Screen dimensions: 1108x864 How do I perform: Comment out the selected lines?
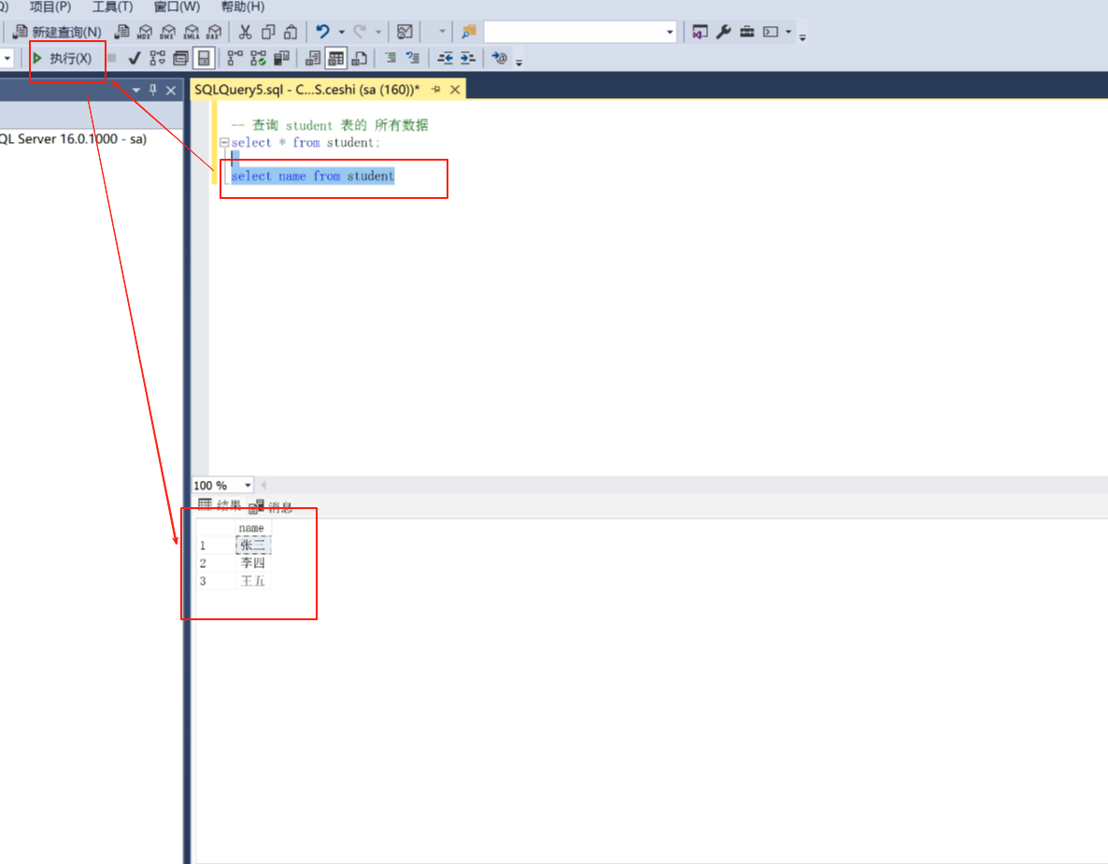pyautogui.click(x=391, y=58)
